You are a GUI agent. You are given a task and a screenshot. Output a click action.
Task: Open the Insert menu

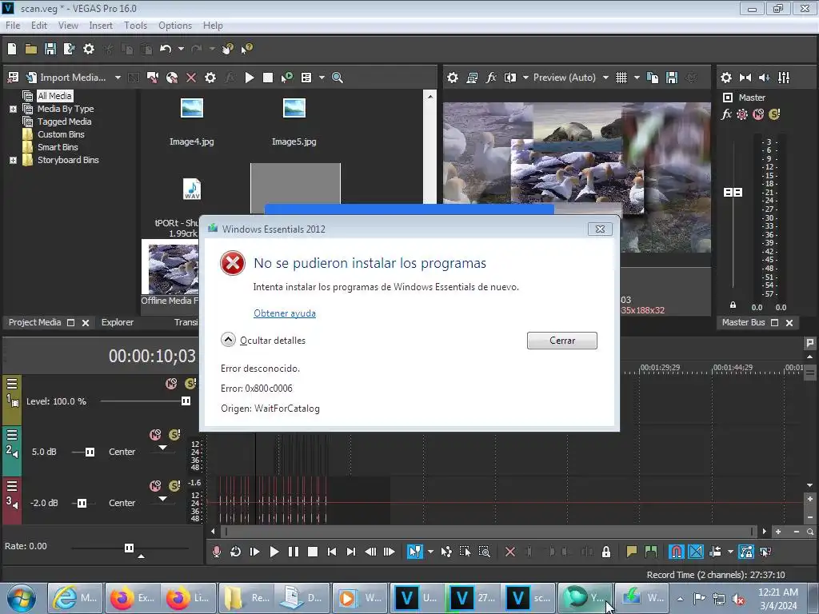coord(101,26)
